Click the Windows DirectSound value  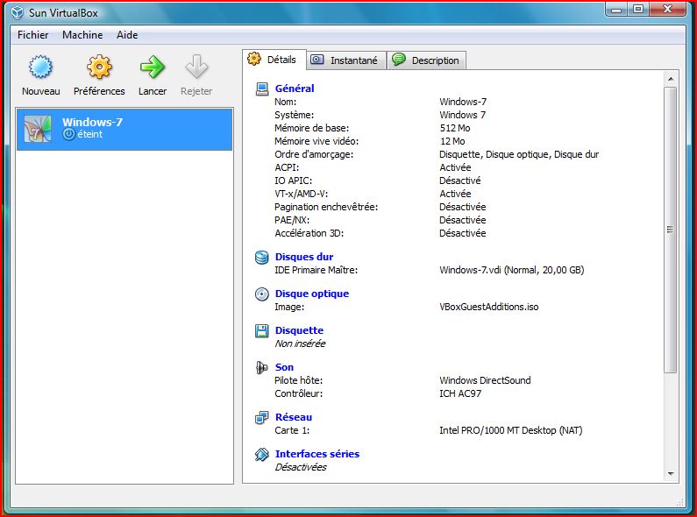click(485, 380)
